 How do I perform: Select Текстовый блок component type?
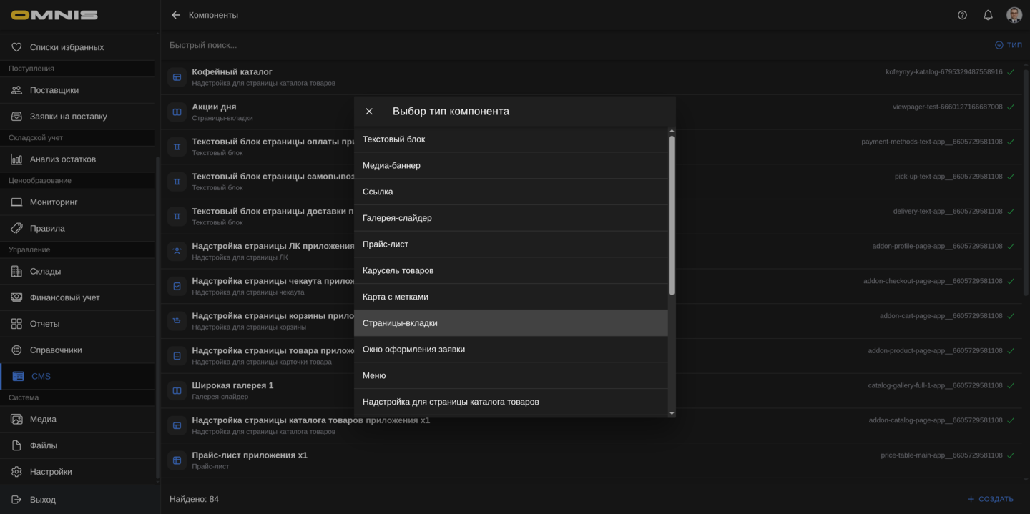click(x=511, y=139)
